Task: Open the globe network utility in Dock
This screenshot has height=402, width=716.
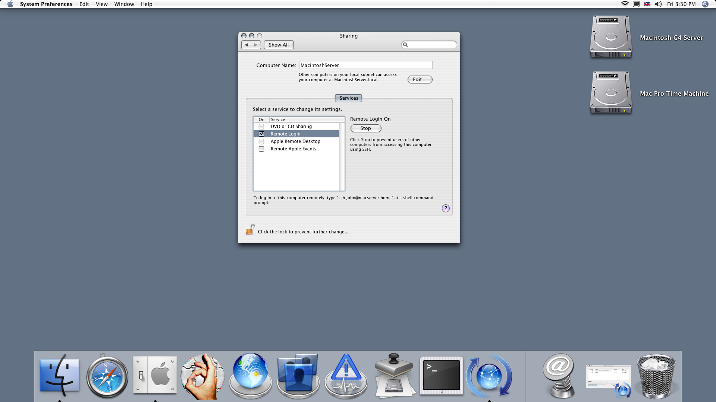Action: click(250, 376)
